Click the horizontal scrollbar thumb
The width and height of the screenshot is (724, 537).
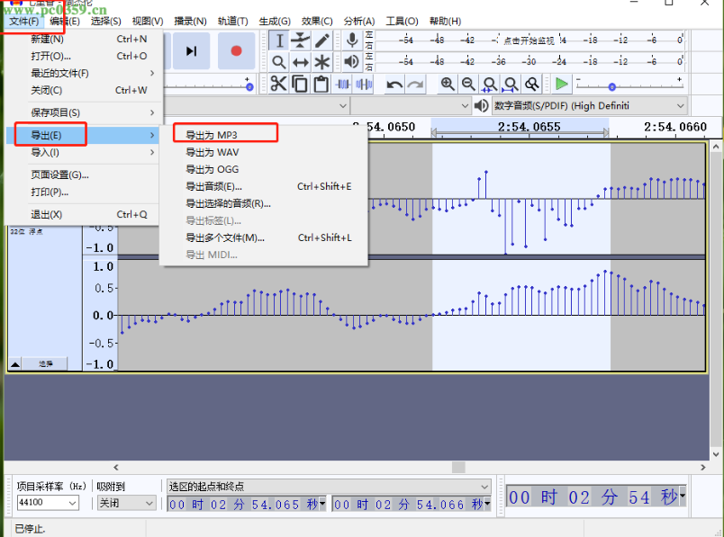pyautogui.click(x=458, y=467)
